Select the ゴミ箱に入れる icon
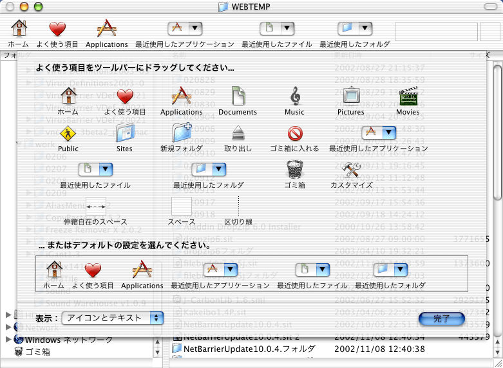The width and height of the screenshot is (503, 368). coord(294,133)
